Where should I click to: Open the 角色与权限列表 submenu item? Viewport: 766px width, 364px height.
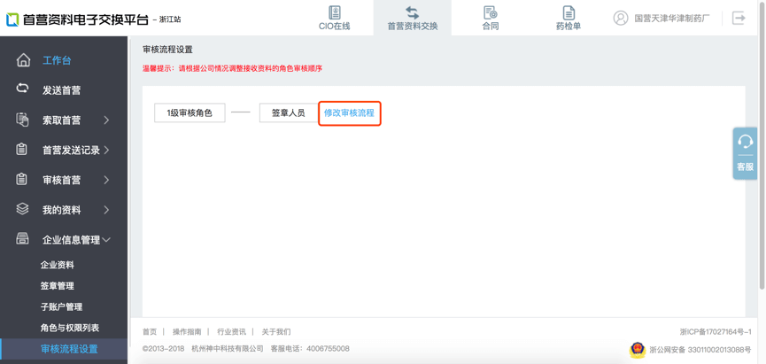pyautogui.click(x=70, y=328)
